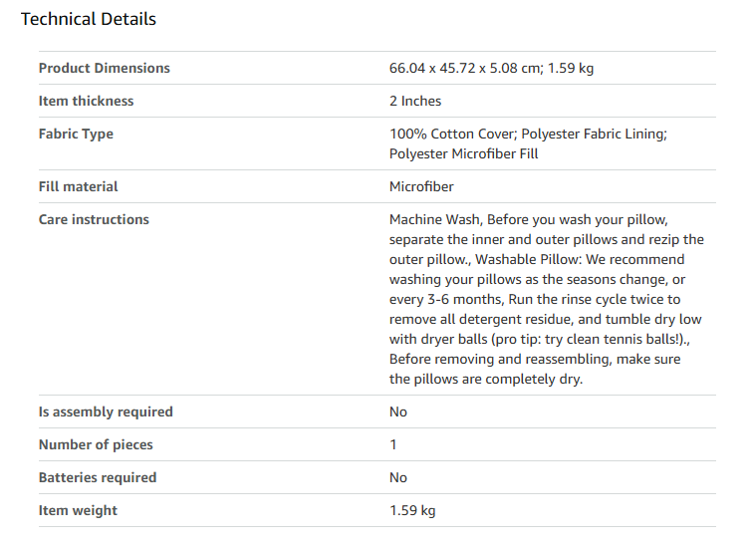Click Polyester Microfiber Fill text line
The image size is (751, 548).
coord(463,153)
